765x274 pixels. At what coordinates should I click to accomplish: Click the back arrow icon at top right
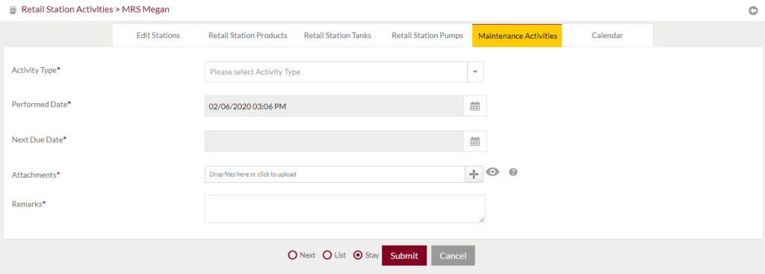[753, 10]
